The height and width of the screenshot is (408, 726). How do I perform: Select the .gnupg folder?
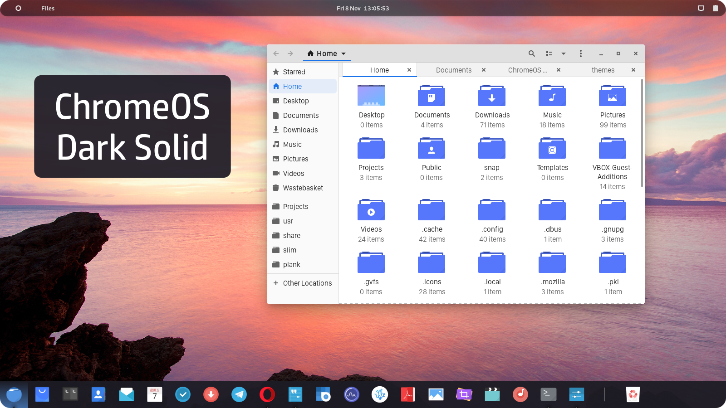(613, 210)
